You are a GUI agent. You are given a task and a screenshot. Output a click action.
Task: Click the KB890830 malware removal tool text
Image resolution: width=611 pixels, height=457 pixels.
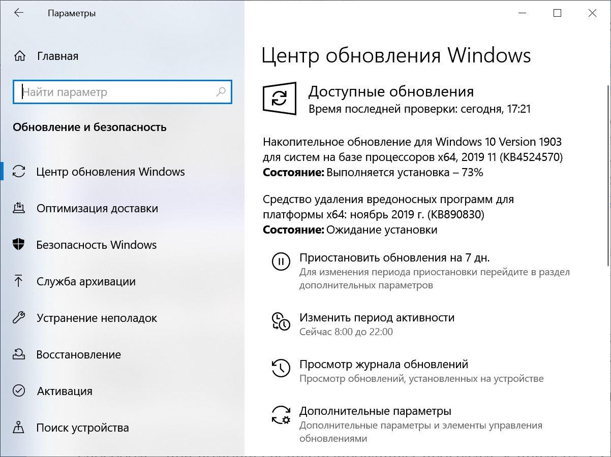coord(388,207)
